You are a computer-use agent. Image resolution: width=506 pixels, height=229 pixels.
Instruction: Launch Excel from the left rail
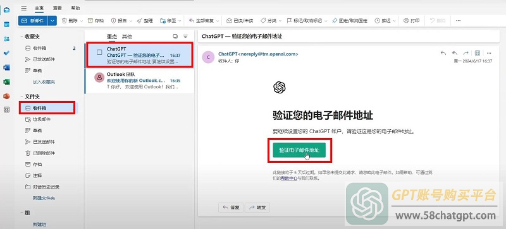[x=6, y=82]
